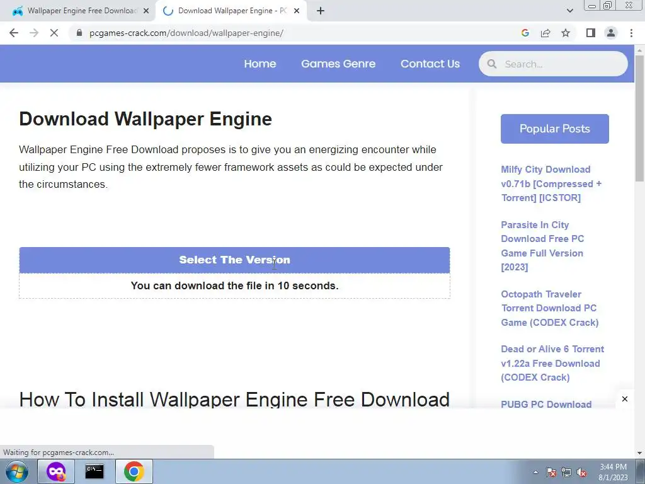Open the command prompt taskbar icon

click(94, 471)
